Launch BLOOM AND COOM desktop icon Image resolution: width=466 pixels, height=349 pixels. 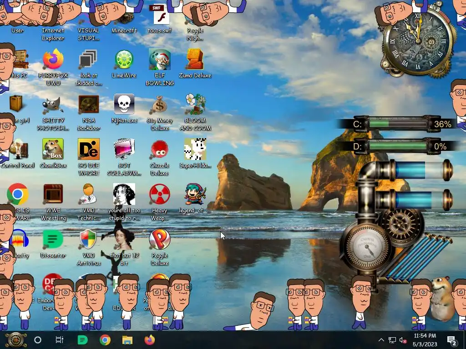(195, 104)
